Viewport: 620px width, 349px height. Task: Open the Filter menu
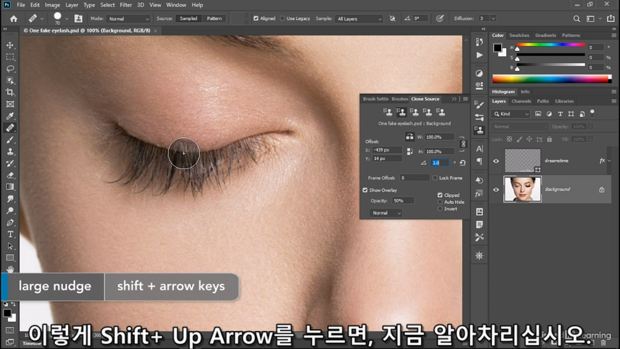tap(126, 5)
